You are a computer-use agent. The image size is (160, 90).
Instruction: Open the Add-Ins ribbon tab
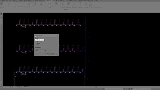click(x=21, y=1)
